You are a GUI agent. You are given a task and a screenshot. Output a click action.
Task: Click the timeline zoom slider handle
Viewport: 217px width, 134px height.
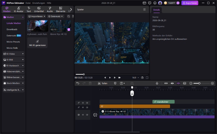199,83
